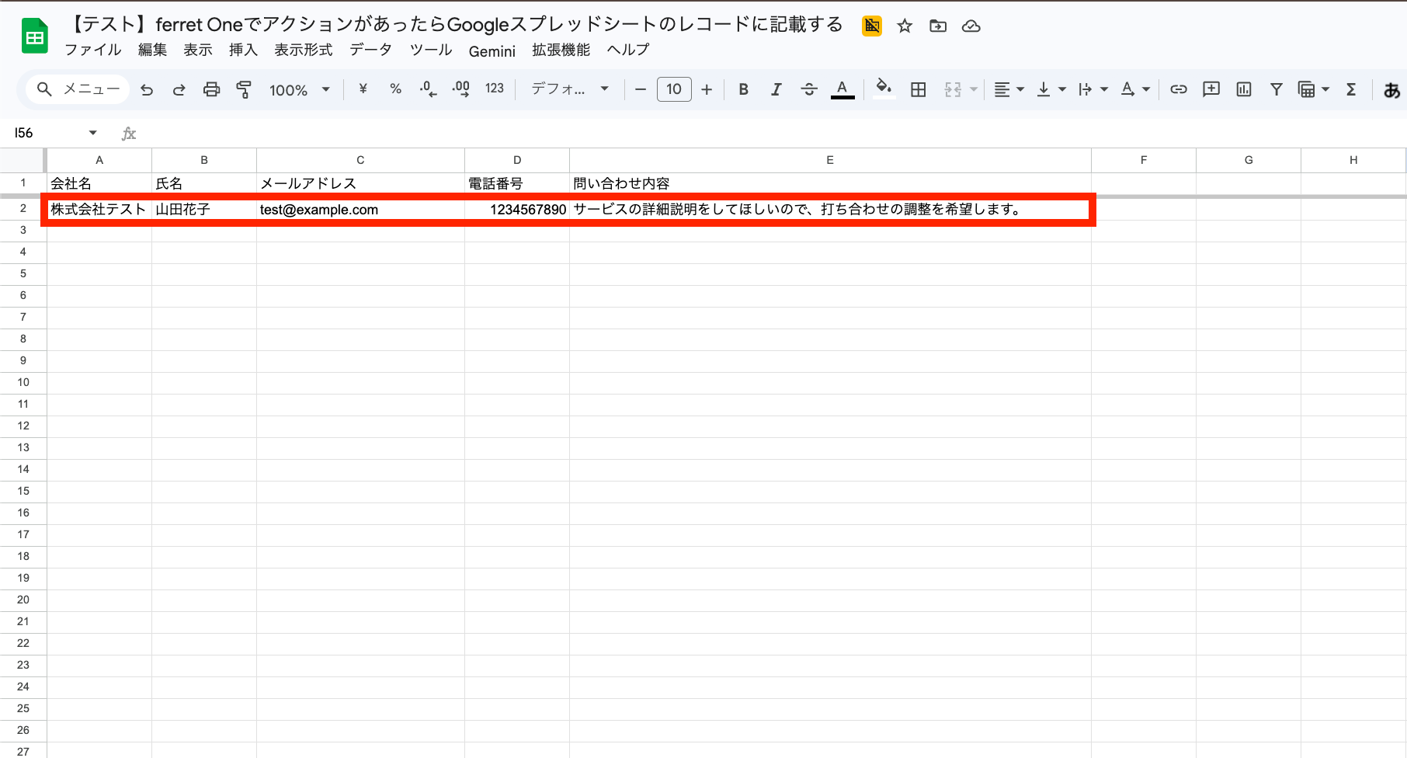Open the 100% zoom dropdown

click(300, 89)
